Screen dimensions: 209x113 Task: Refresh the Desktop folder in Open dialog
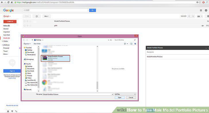pyautogui.click(x=111, y=40)
